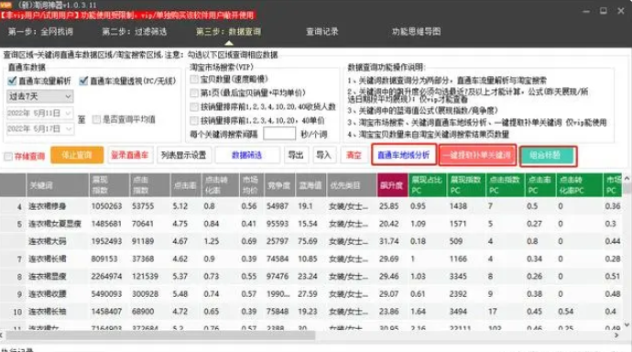Screen dimensions: 632x352
Task: Click the 31.74 飙升度 value
Action: click(389, 241)
